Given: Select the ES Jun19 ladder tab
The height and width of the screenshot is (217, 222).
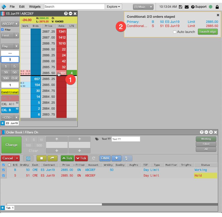Looking at the screenshot, I should 12,123.
